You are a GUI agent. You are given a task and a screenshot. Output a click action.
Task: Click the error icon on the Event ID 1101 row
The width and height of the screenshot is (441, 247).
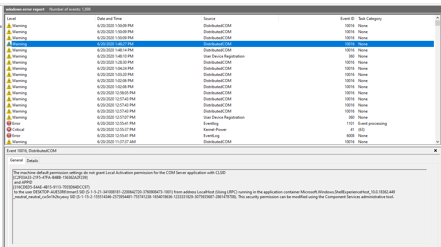click(x=9, y=123)
